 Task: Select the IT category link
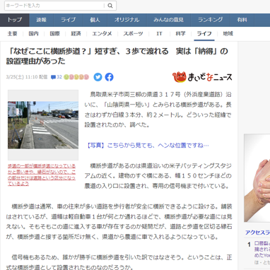pos(159,34)
